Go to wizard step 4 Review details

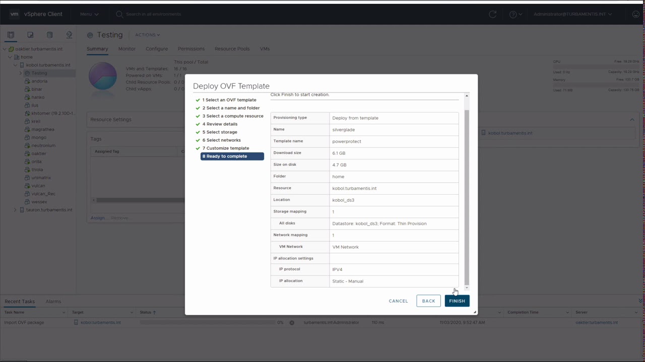pos(220,124)
